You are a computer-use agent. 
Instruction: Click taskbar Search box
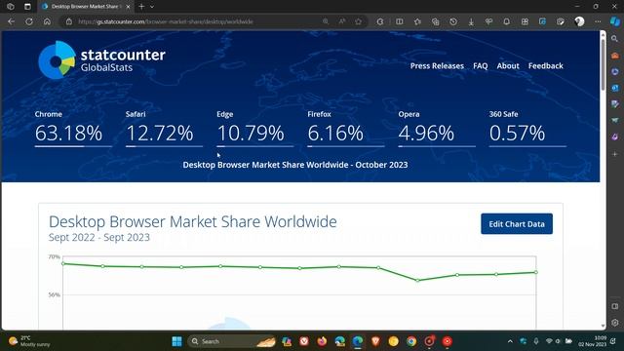[232, 341]
